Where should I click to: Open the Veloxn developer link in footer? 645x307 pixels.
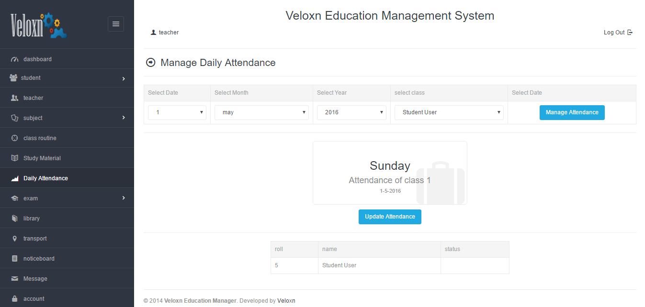point(286,301)
